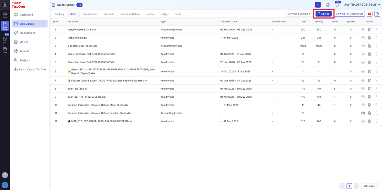Image resolution: width=382 pixels, height=190 pixels.
Task: Open more options for Flipkart Original Excel row
Action: 376,81
